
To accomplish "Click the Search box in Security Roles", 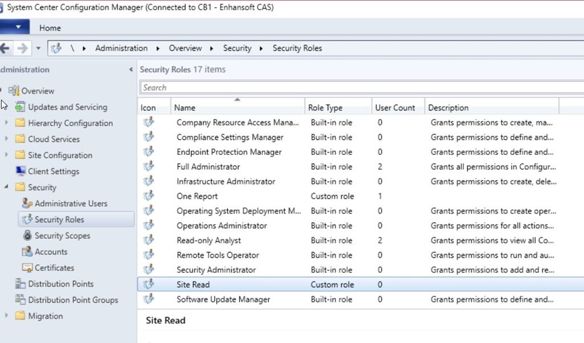I will [x=362, y=88].
